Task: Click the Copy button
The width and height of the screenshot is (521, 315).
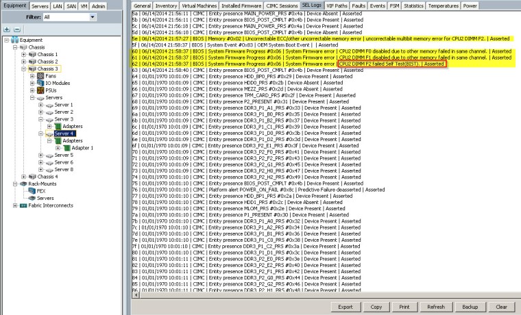Action: (x=376, y=307)
